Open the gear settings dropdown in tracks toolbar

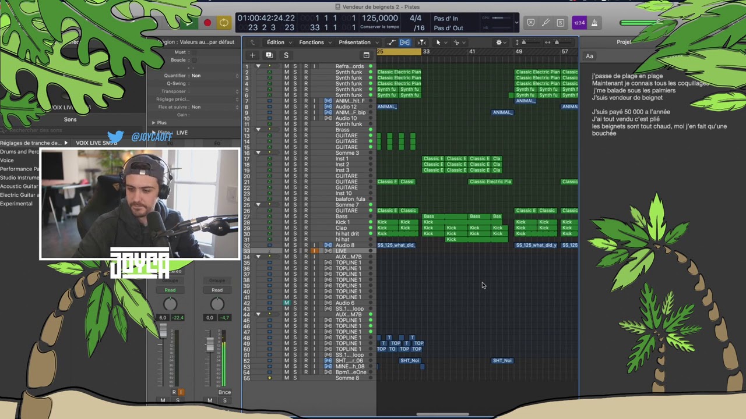[500, 42]
